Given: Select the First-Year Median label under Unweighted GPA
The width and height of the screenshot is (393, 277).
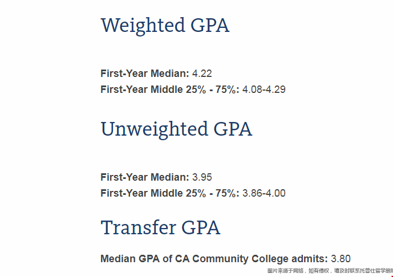Looking at the screenshot, I should point(144,177).
